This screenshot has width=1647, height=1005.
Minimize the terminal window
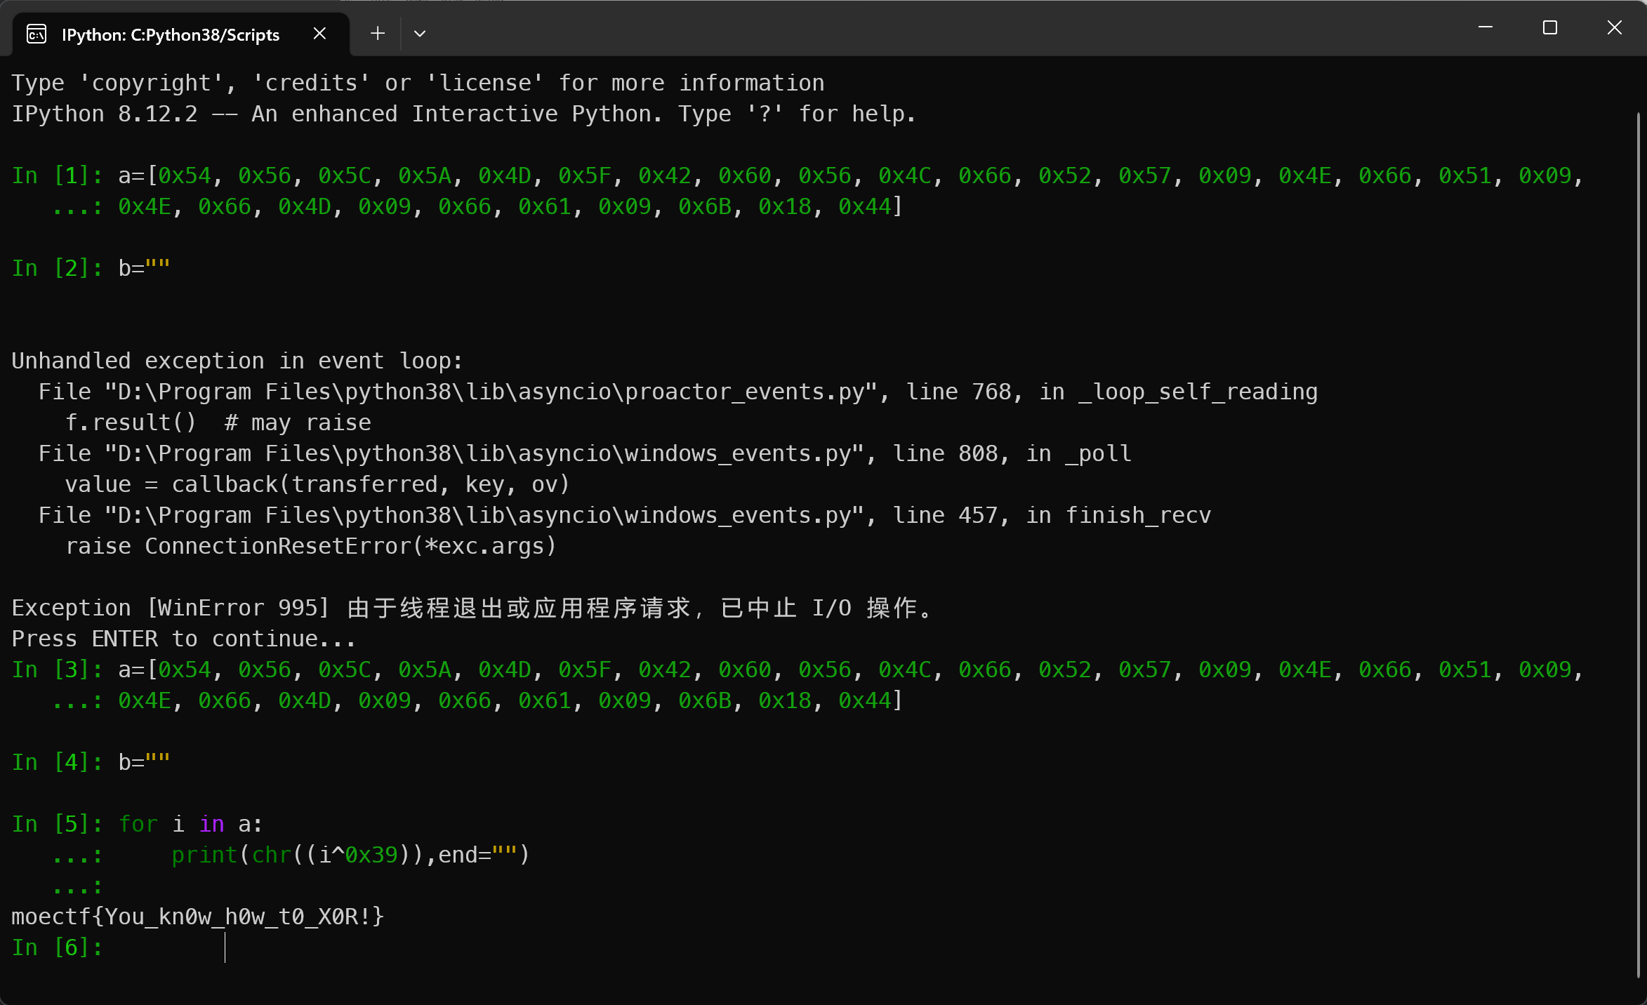(x=1485, y=27)
